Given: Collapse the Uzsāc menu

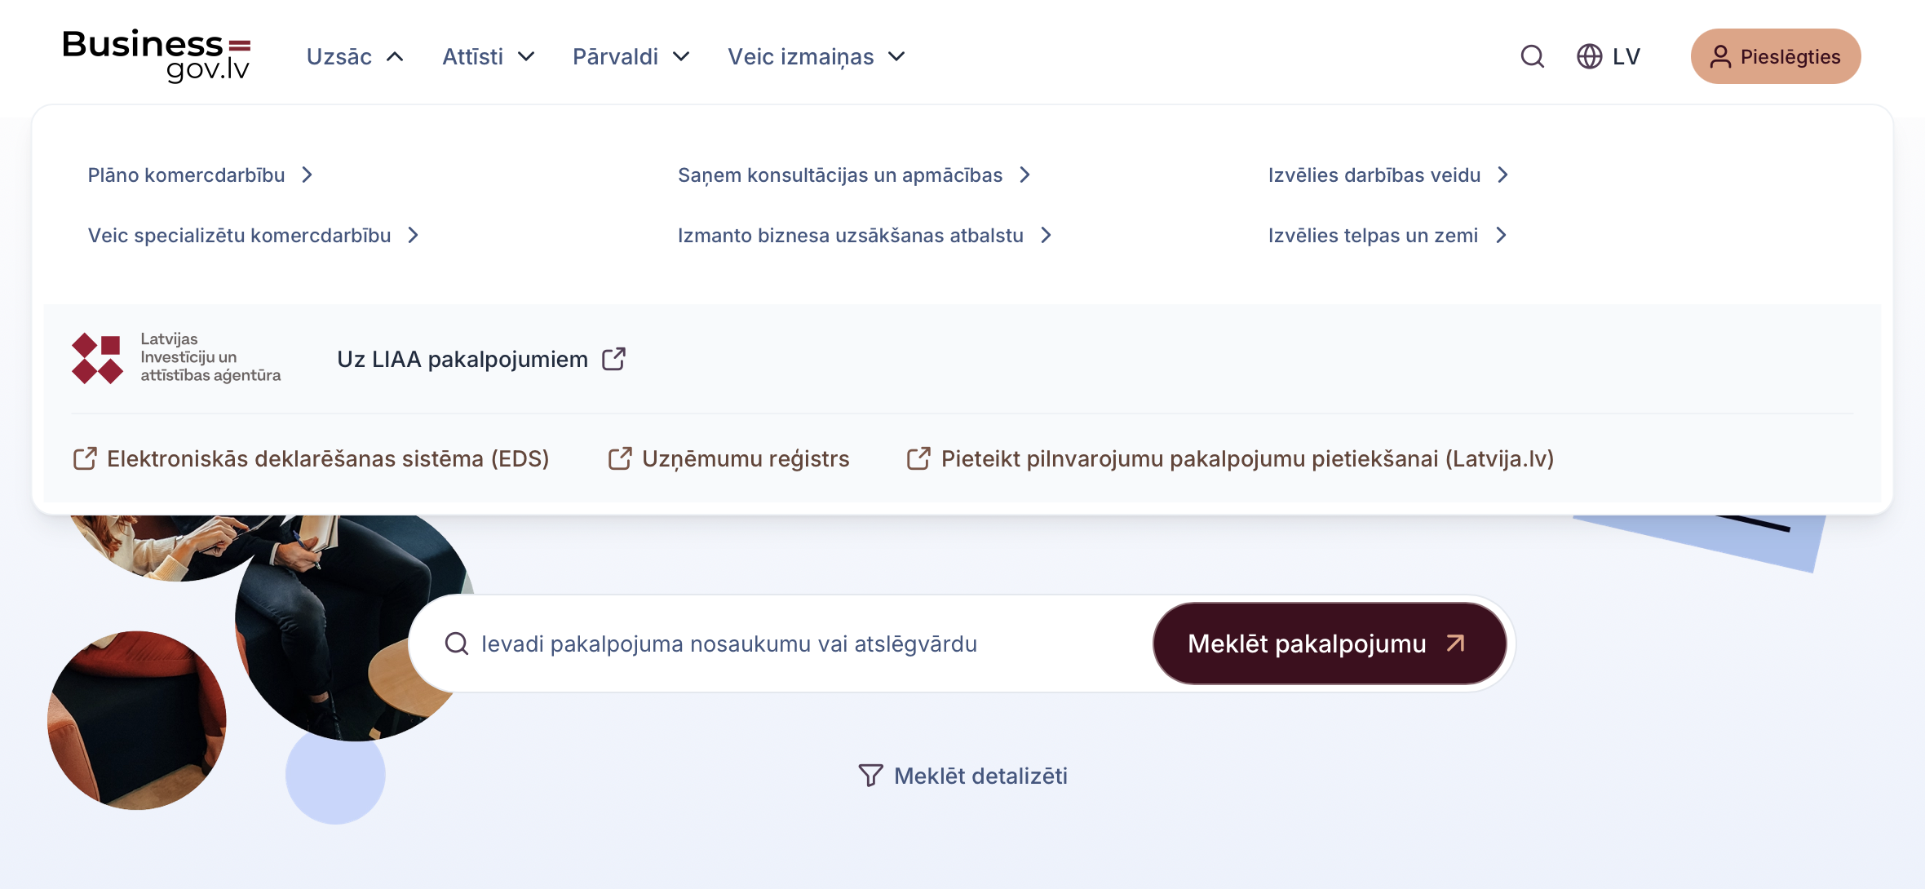Looking at the screenshot, I should [355, 56].
